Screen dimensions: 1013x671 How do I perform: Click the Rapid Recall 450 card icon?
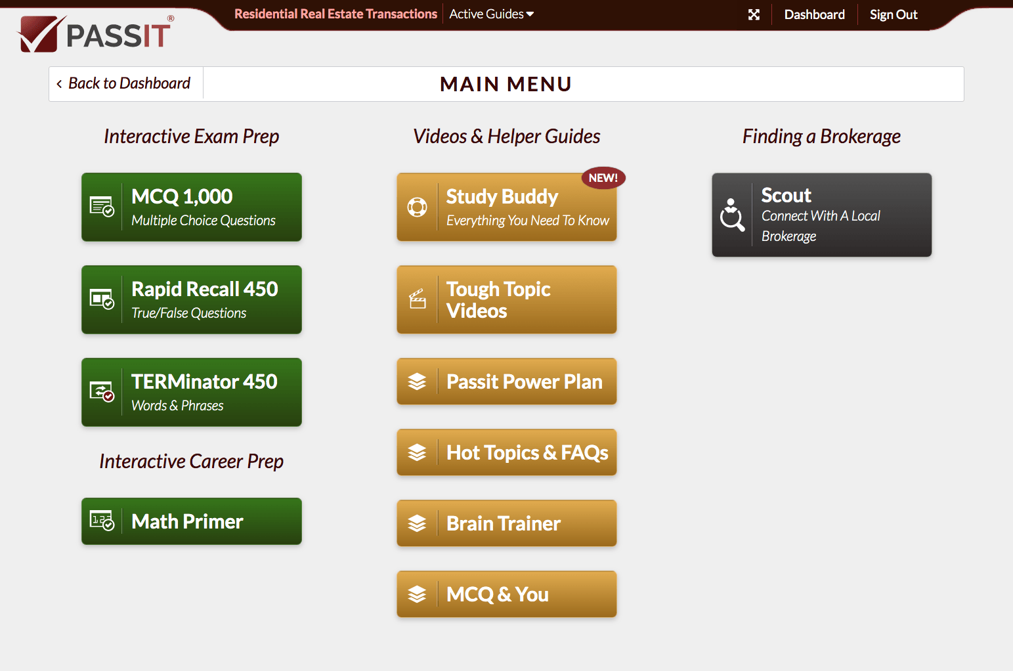(102, 299)
